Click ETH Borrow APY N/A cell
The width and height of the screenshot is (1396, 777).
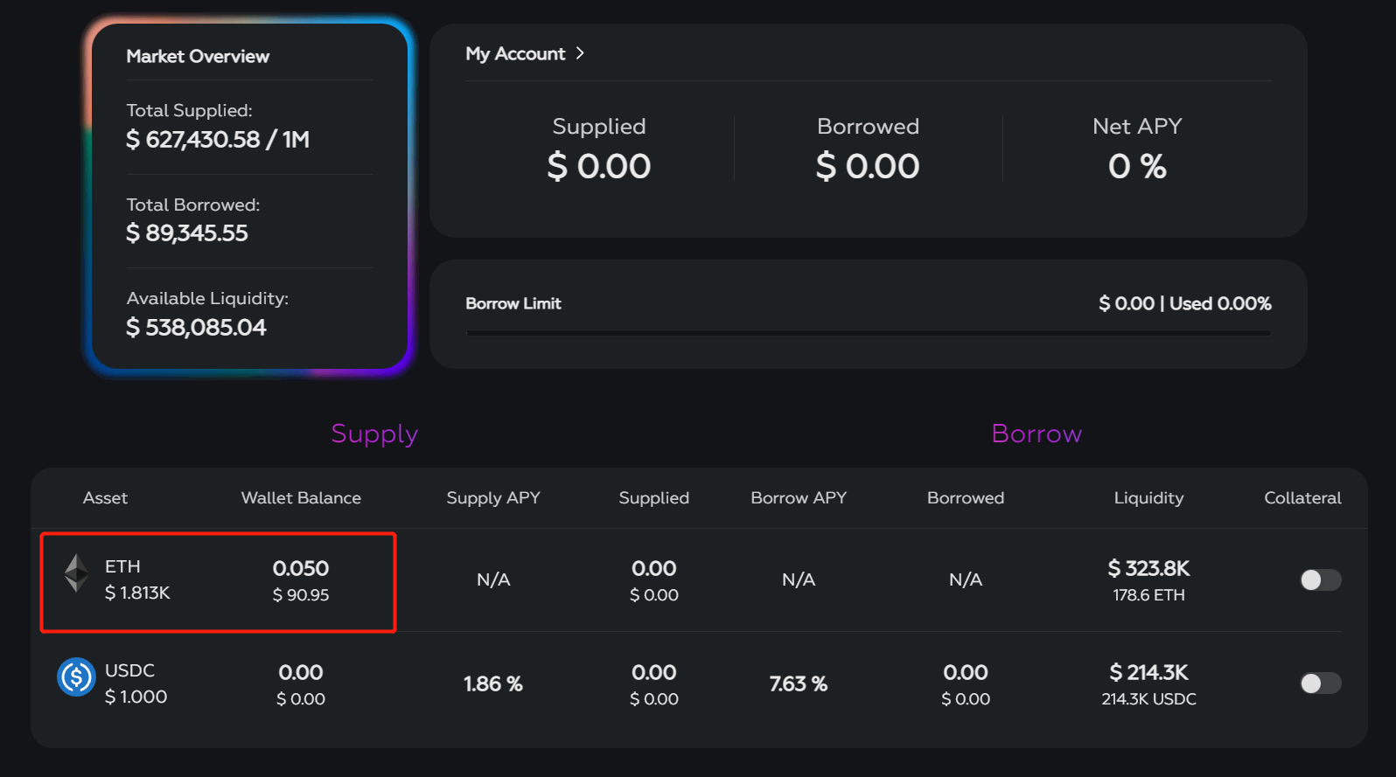(799, 579)
